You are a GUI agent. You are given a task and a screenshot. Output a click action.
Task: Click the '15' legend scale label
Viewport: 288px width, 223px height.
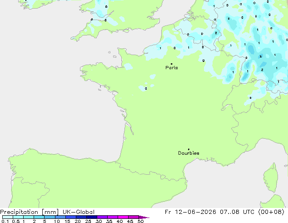67,221
